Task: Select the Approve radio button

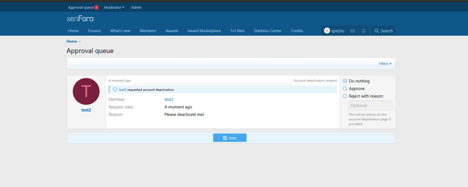Action: click(345, 88)
